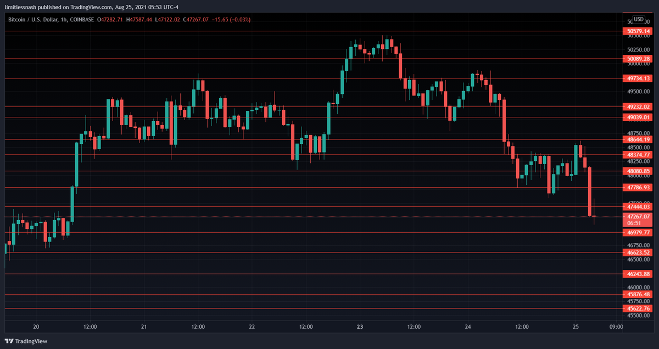Image resolution: width=659 pixels, height=349 pixels.
Task: Click the TradingView logo at the bottom
Action: pyautogui.click(x=26, y=341)
